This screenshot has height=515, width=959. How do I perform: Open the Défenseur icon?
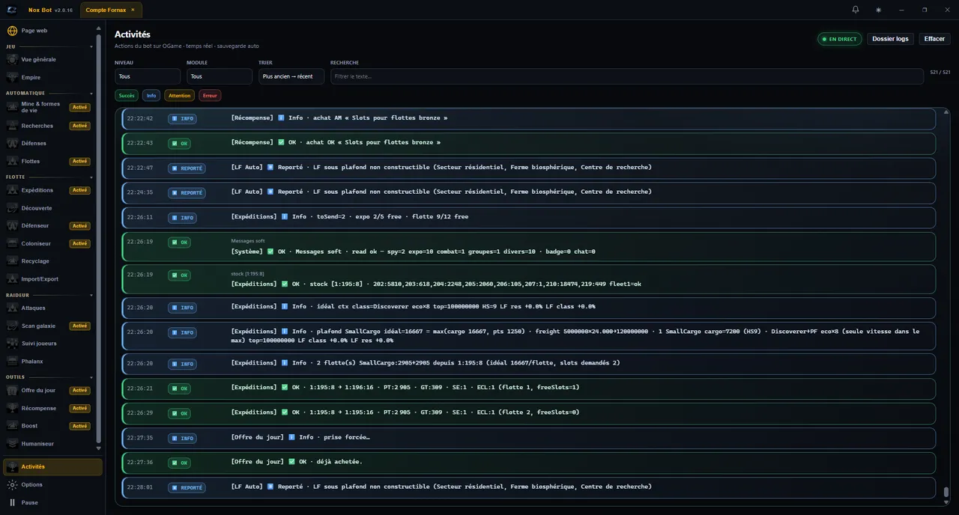[12, 225]
